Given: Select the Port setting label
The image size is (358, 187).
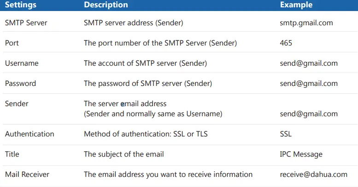Looking at the screenshot, I should click(12, 43).
